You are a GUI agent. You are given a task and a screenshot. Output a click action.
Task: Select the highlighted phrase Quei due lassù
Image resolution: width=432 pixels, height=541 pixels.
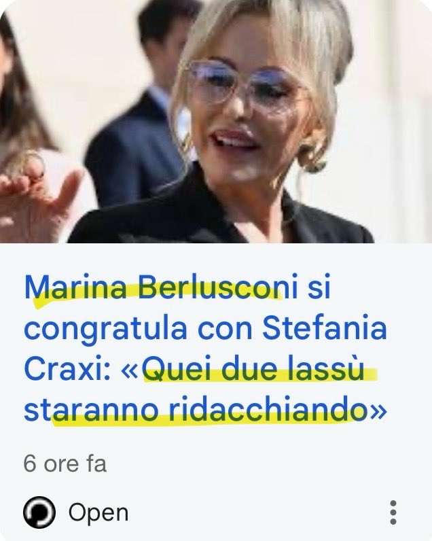point(253,369)
